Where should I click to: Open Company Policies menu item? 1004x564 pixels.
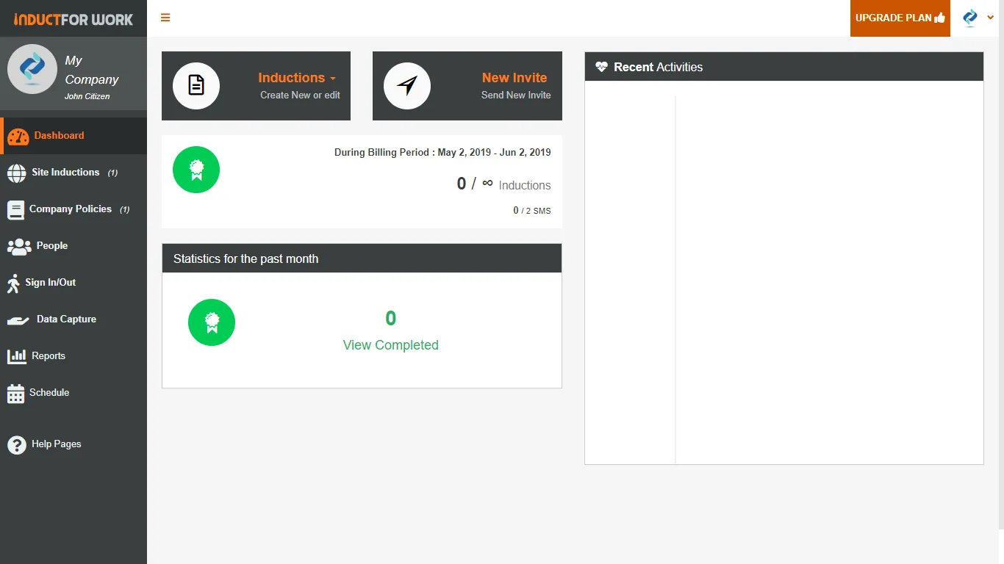pyautogui.click(x=73, y=209)
